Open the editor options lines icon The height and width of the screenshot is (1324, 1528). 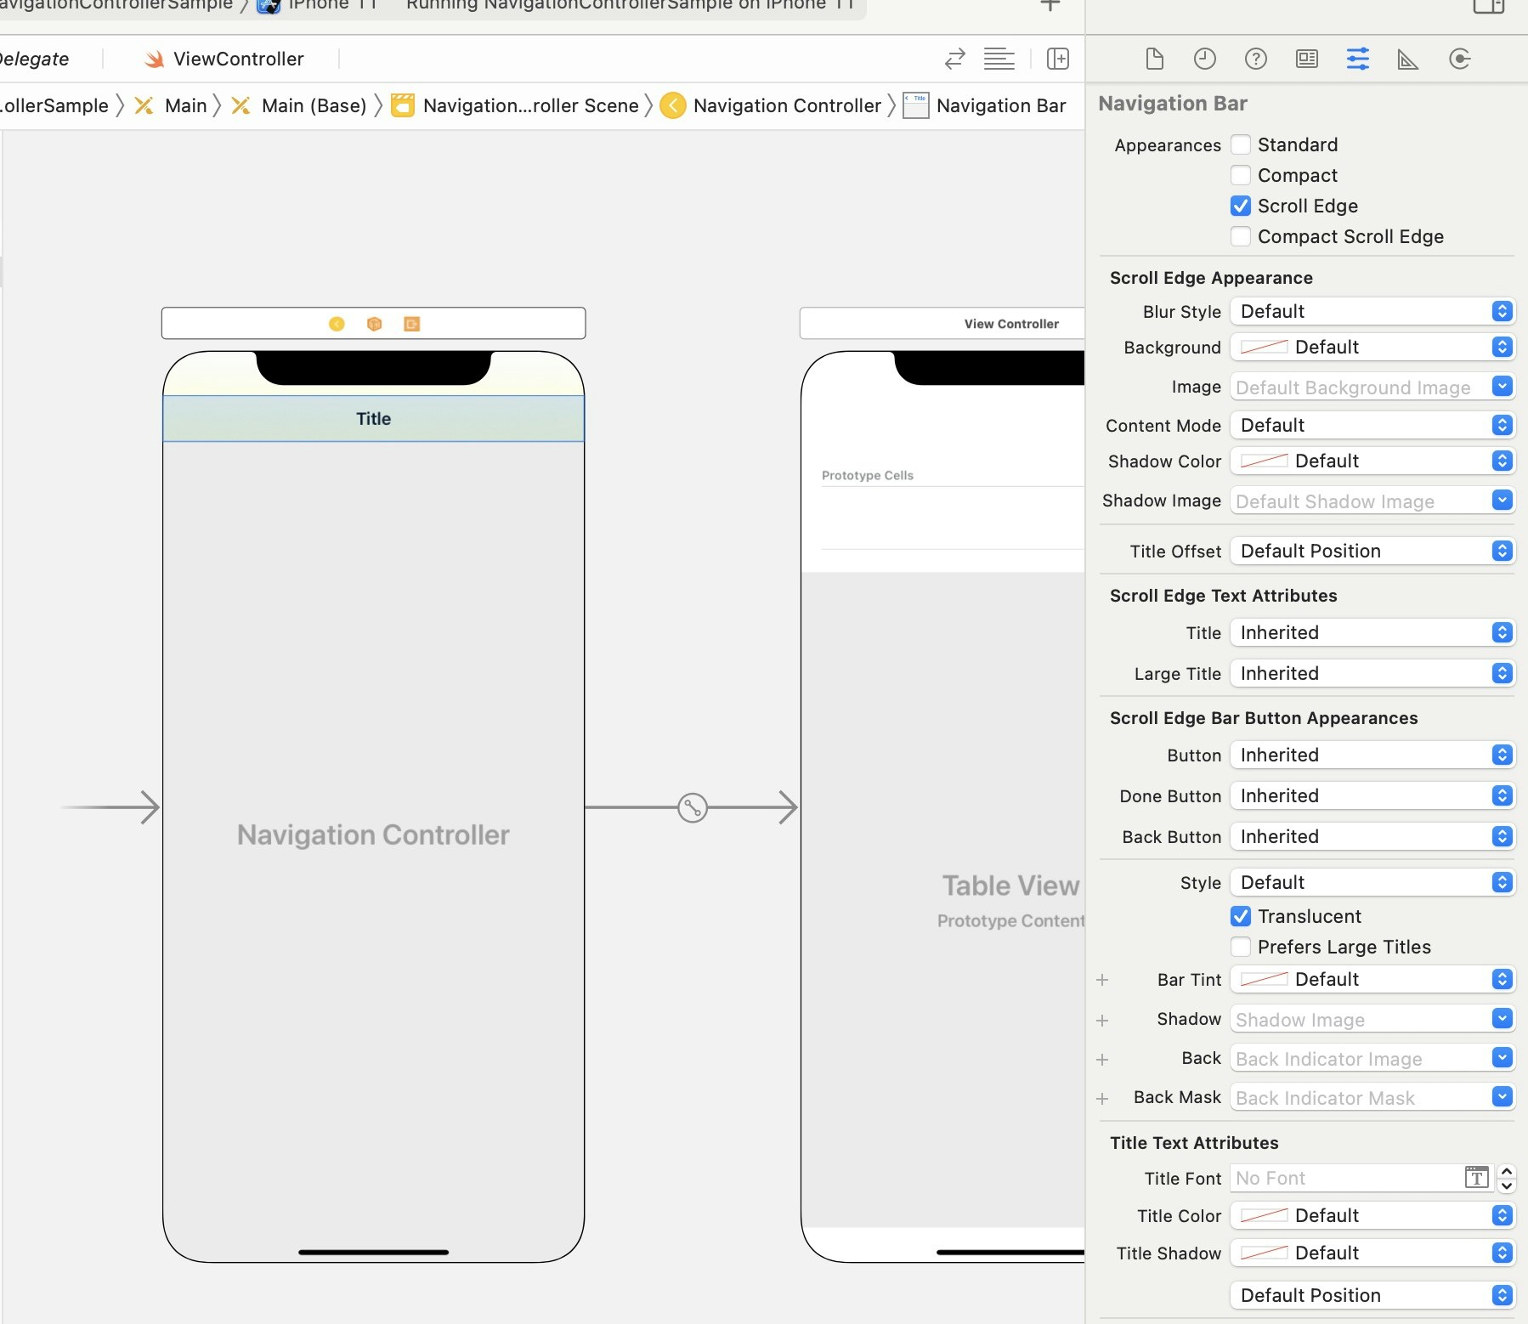[999, 59]
